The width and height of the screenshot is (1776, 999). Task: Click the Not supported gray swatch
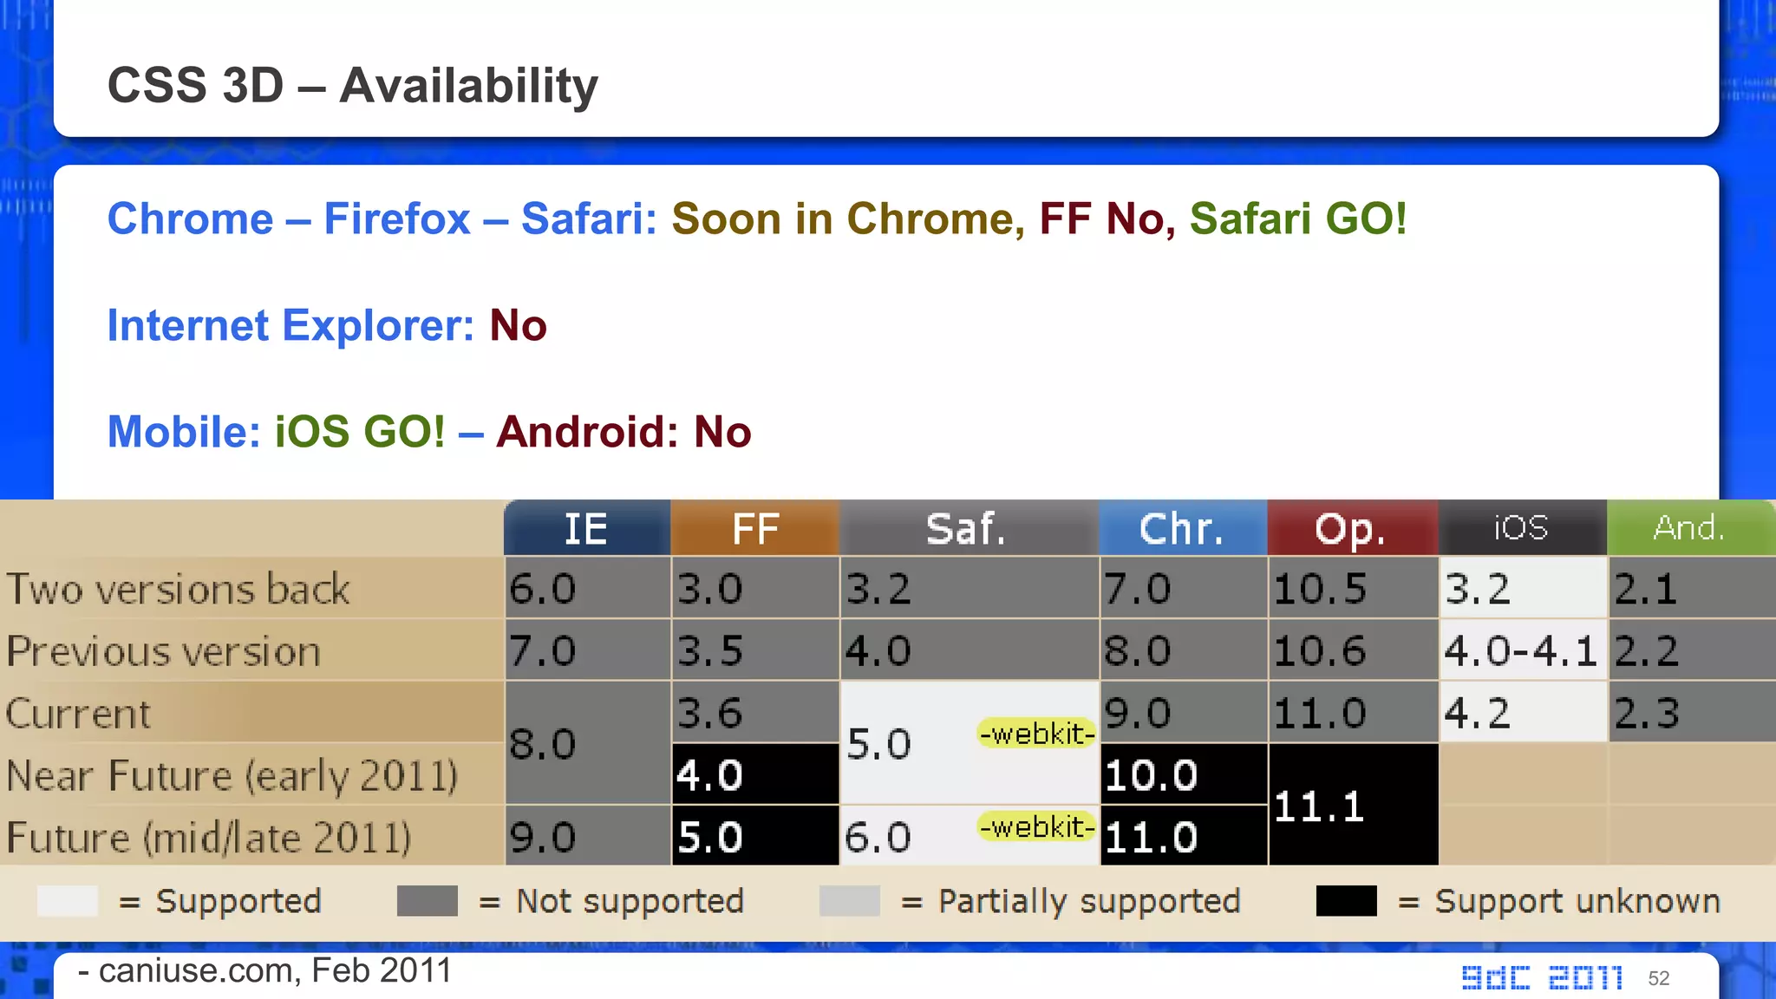427,901
